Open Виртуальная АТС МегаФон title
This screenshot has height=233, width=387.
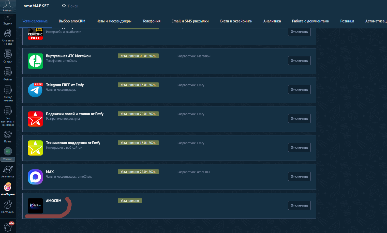[x=68, y=56]
